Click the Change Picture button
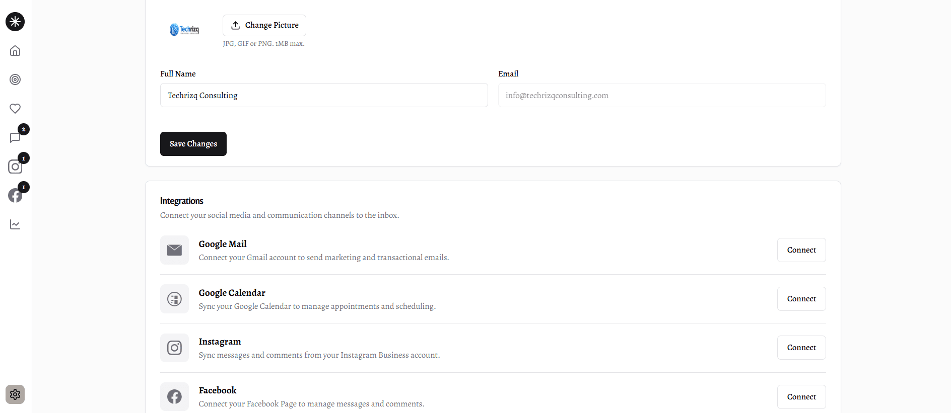This screenshot has width=951, height=413. point(264,25)
